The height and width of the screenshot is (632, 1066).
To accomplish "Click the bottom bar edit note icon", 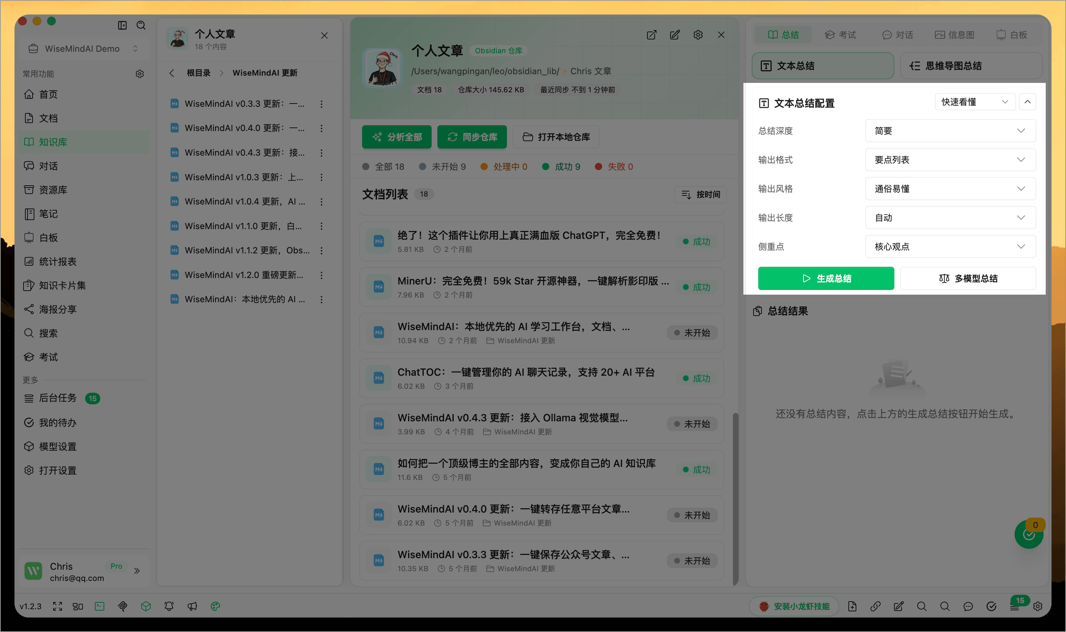I will [x=899, y=606].
